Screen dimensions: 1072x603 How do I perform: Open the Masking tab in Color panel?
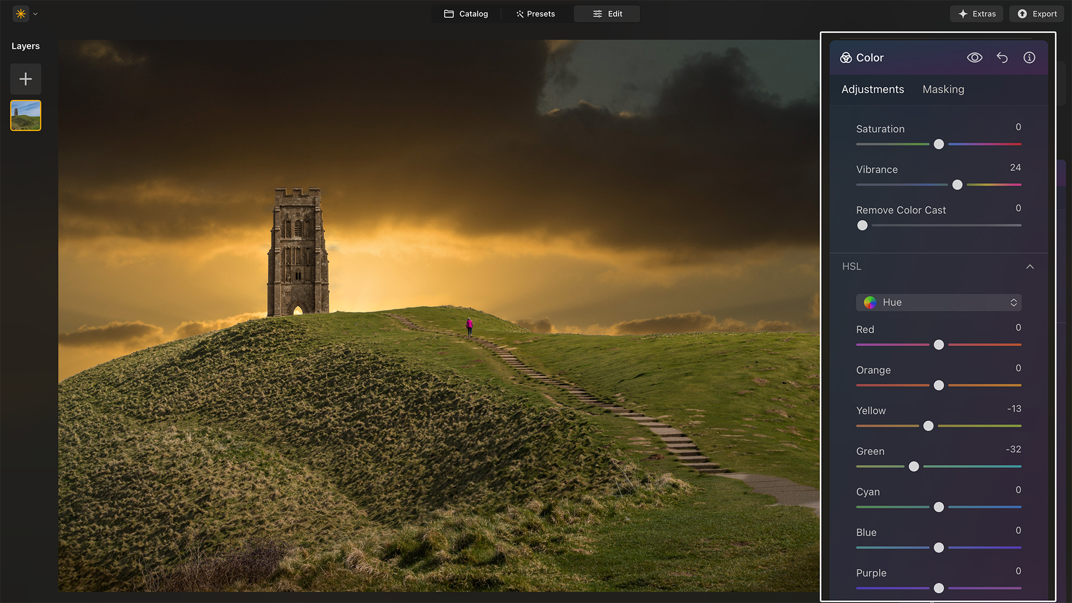pos(943,90)
